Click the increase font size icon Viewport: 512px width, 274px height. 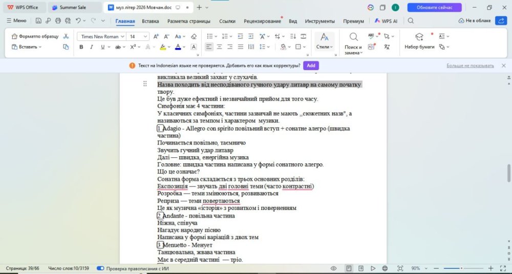coord(156,36)
